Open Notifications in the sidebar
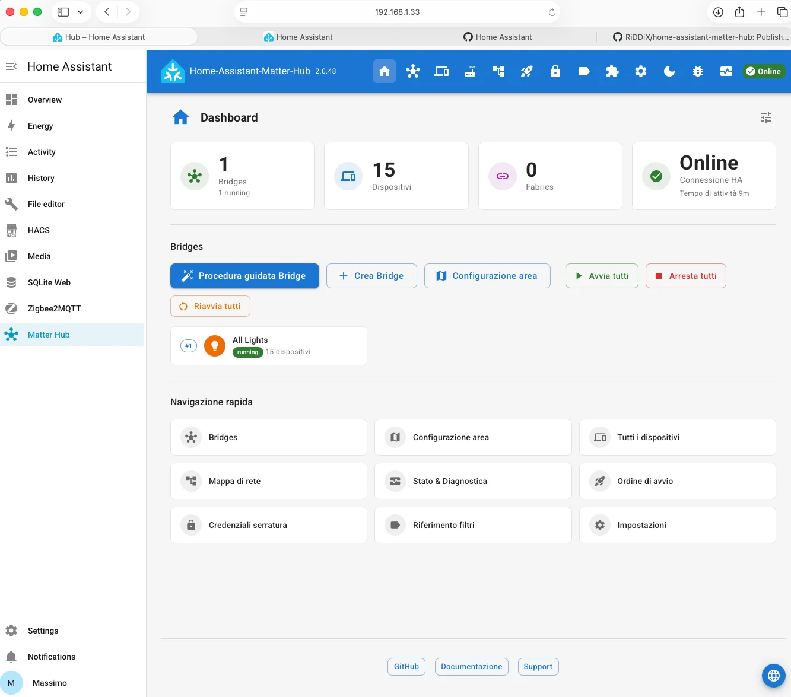 click(x=72, y=657)
